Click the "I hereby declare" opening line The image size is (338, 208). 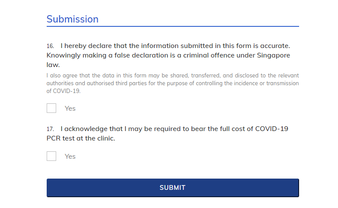(x=175, y=45)
